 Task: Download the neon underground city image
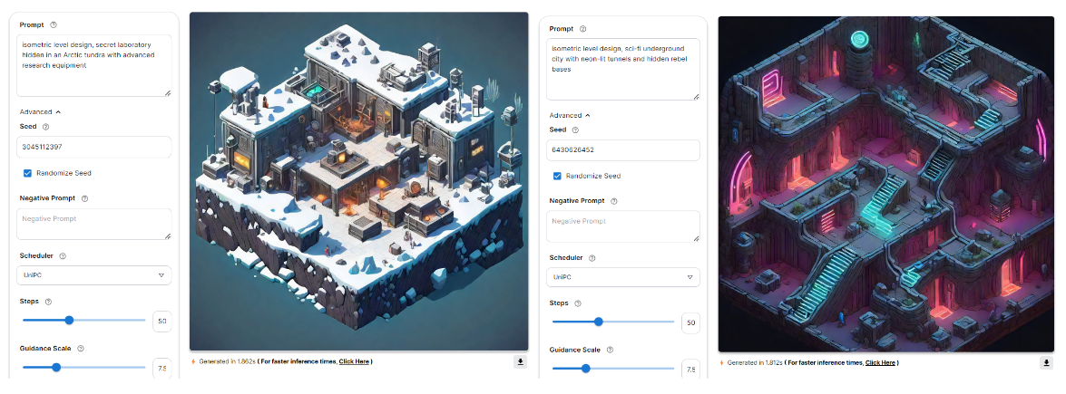point(1046,363)
